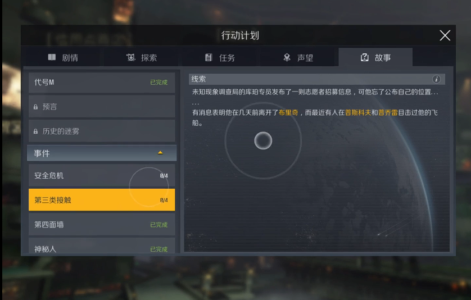Click the lock icon next to 预言
The image size is (471, 300).
point(36,107)
